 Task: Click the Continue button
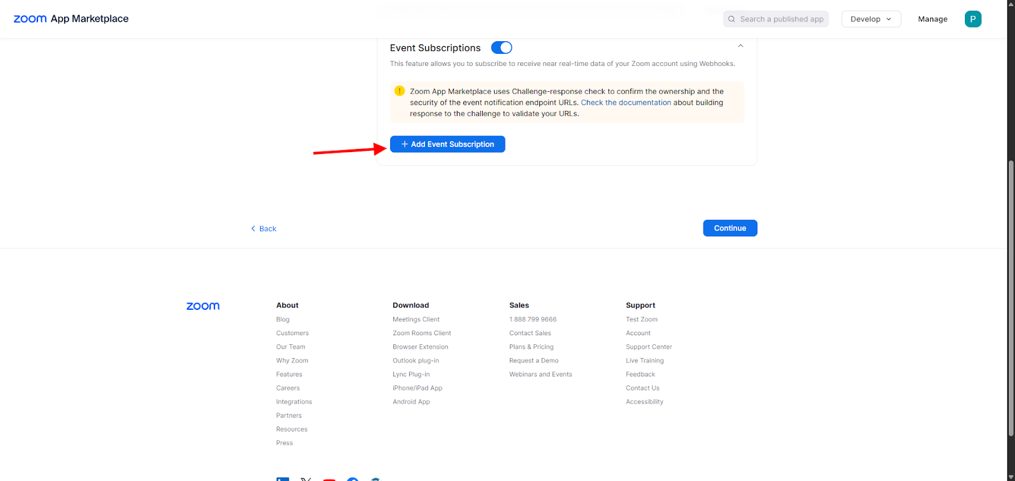[730, 228]
